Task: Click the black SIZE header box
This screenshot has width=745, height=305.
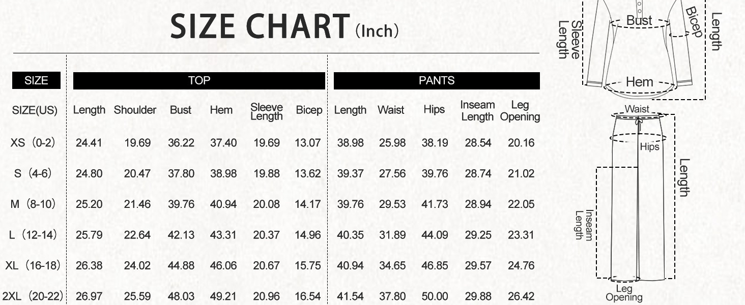Action: tap(36, 80)
